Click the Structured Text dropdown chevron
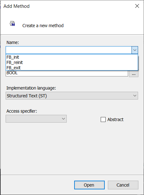 pos(135,96)
